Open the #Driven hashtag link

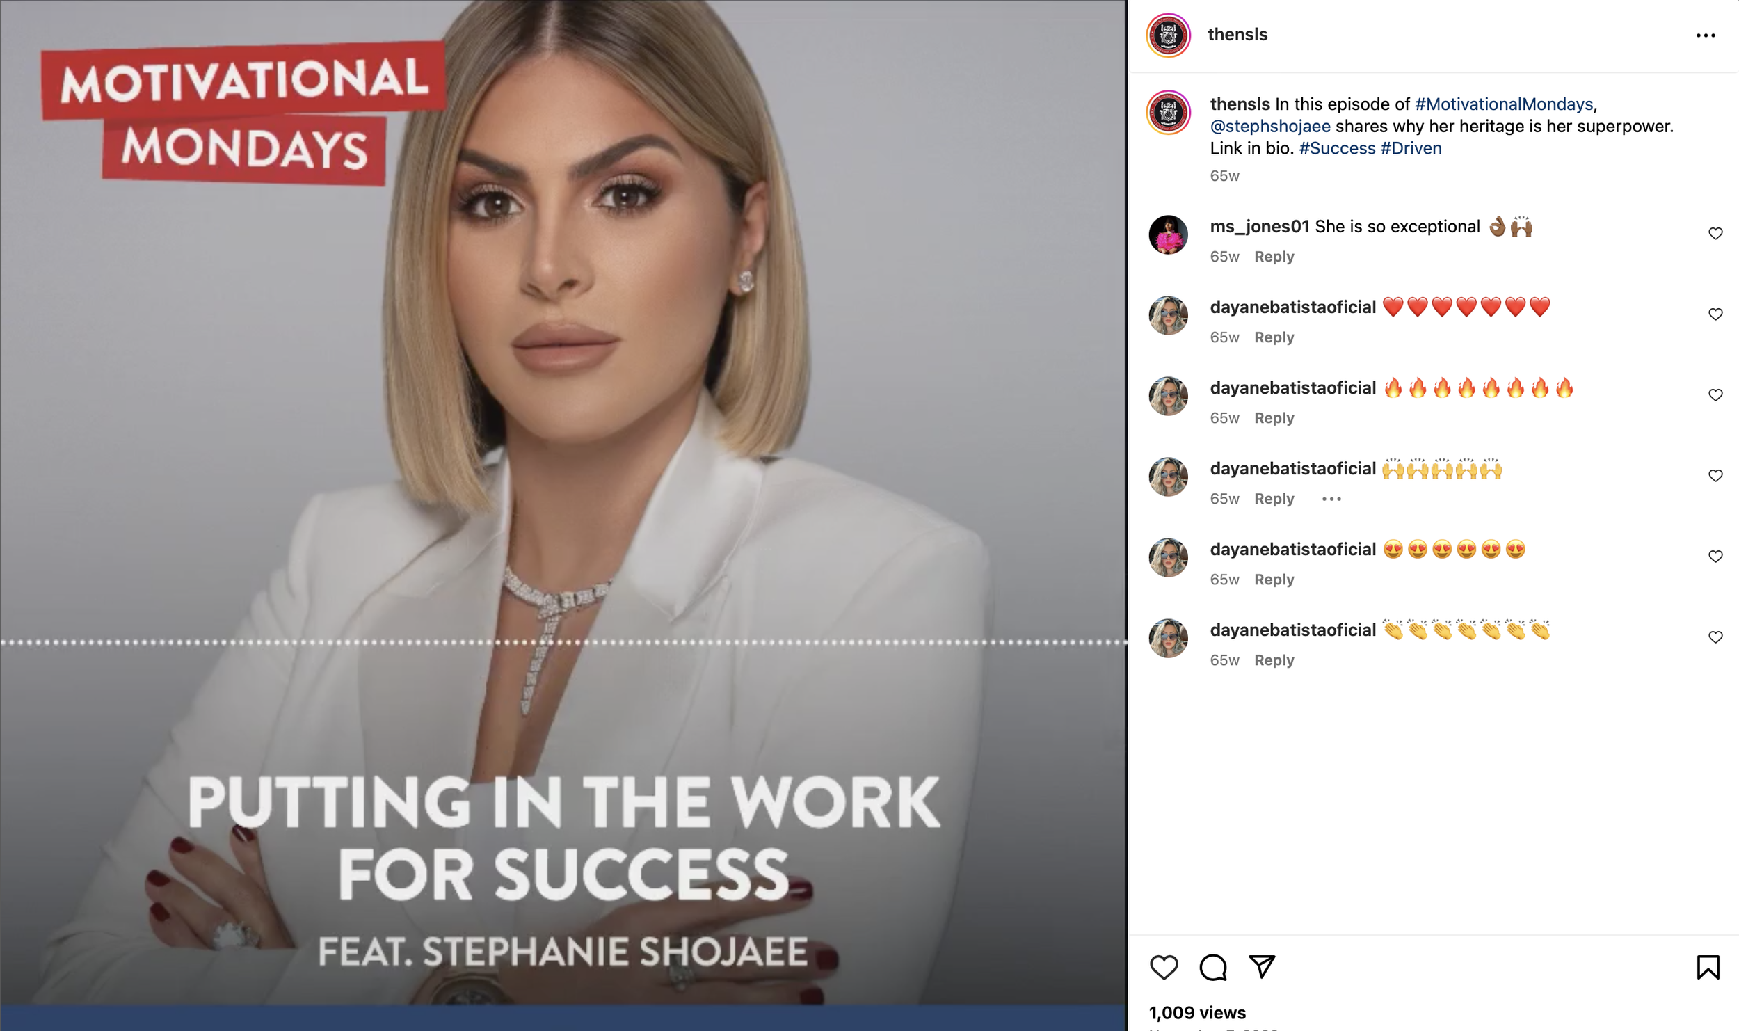pyautogui.click(x=1411, y=148)
